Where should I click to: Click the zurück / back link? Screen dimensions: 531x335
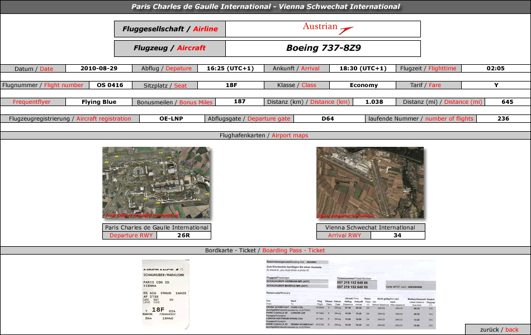pyautogui.click(x=499, y=329)
